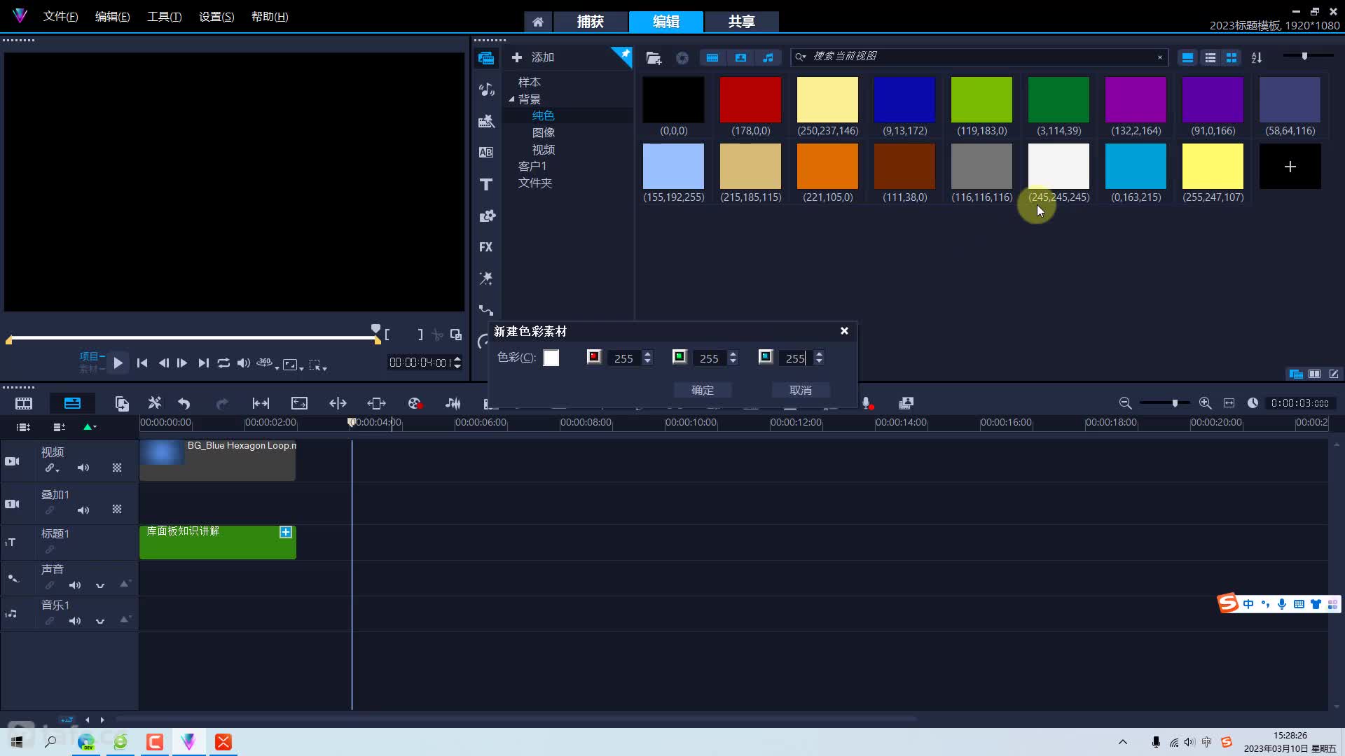The width and height of the screenshot is (1345, 756).
Task: Mute the 叠加1 track audio
Action: tap(83, 510)
